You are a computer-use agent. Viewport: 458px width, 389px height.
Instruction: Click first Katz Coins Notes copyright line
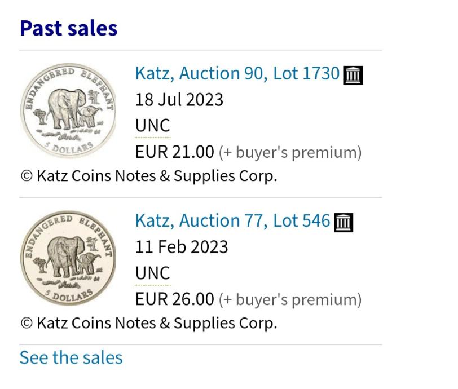(x=149, y=176)
